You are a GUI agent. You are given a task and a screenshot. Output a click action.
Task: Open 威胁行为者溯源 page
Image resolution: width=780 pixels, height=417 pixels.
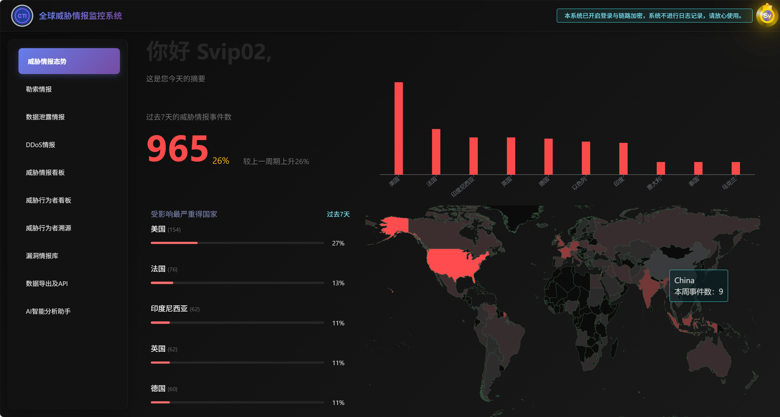48,228
